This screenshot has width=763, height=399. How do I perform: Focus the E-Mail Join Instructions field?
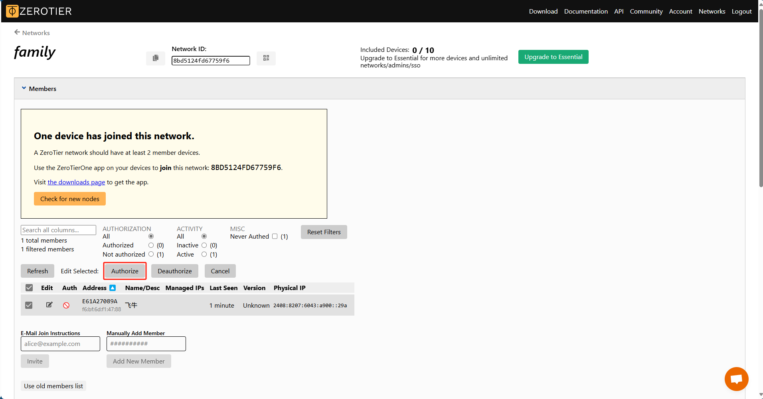60,344
